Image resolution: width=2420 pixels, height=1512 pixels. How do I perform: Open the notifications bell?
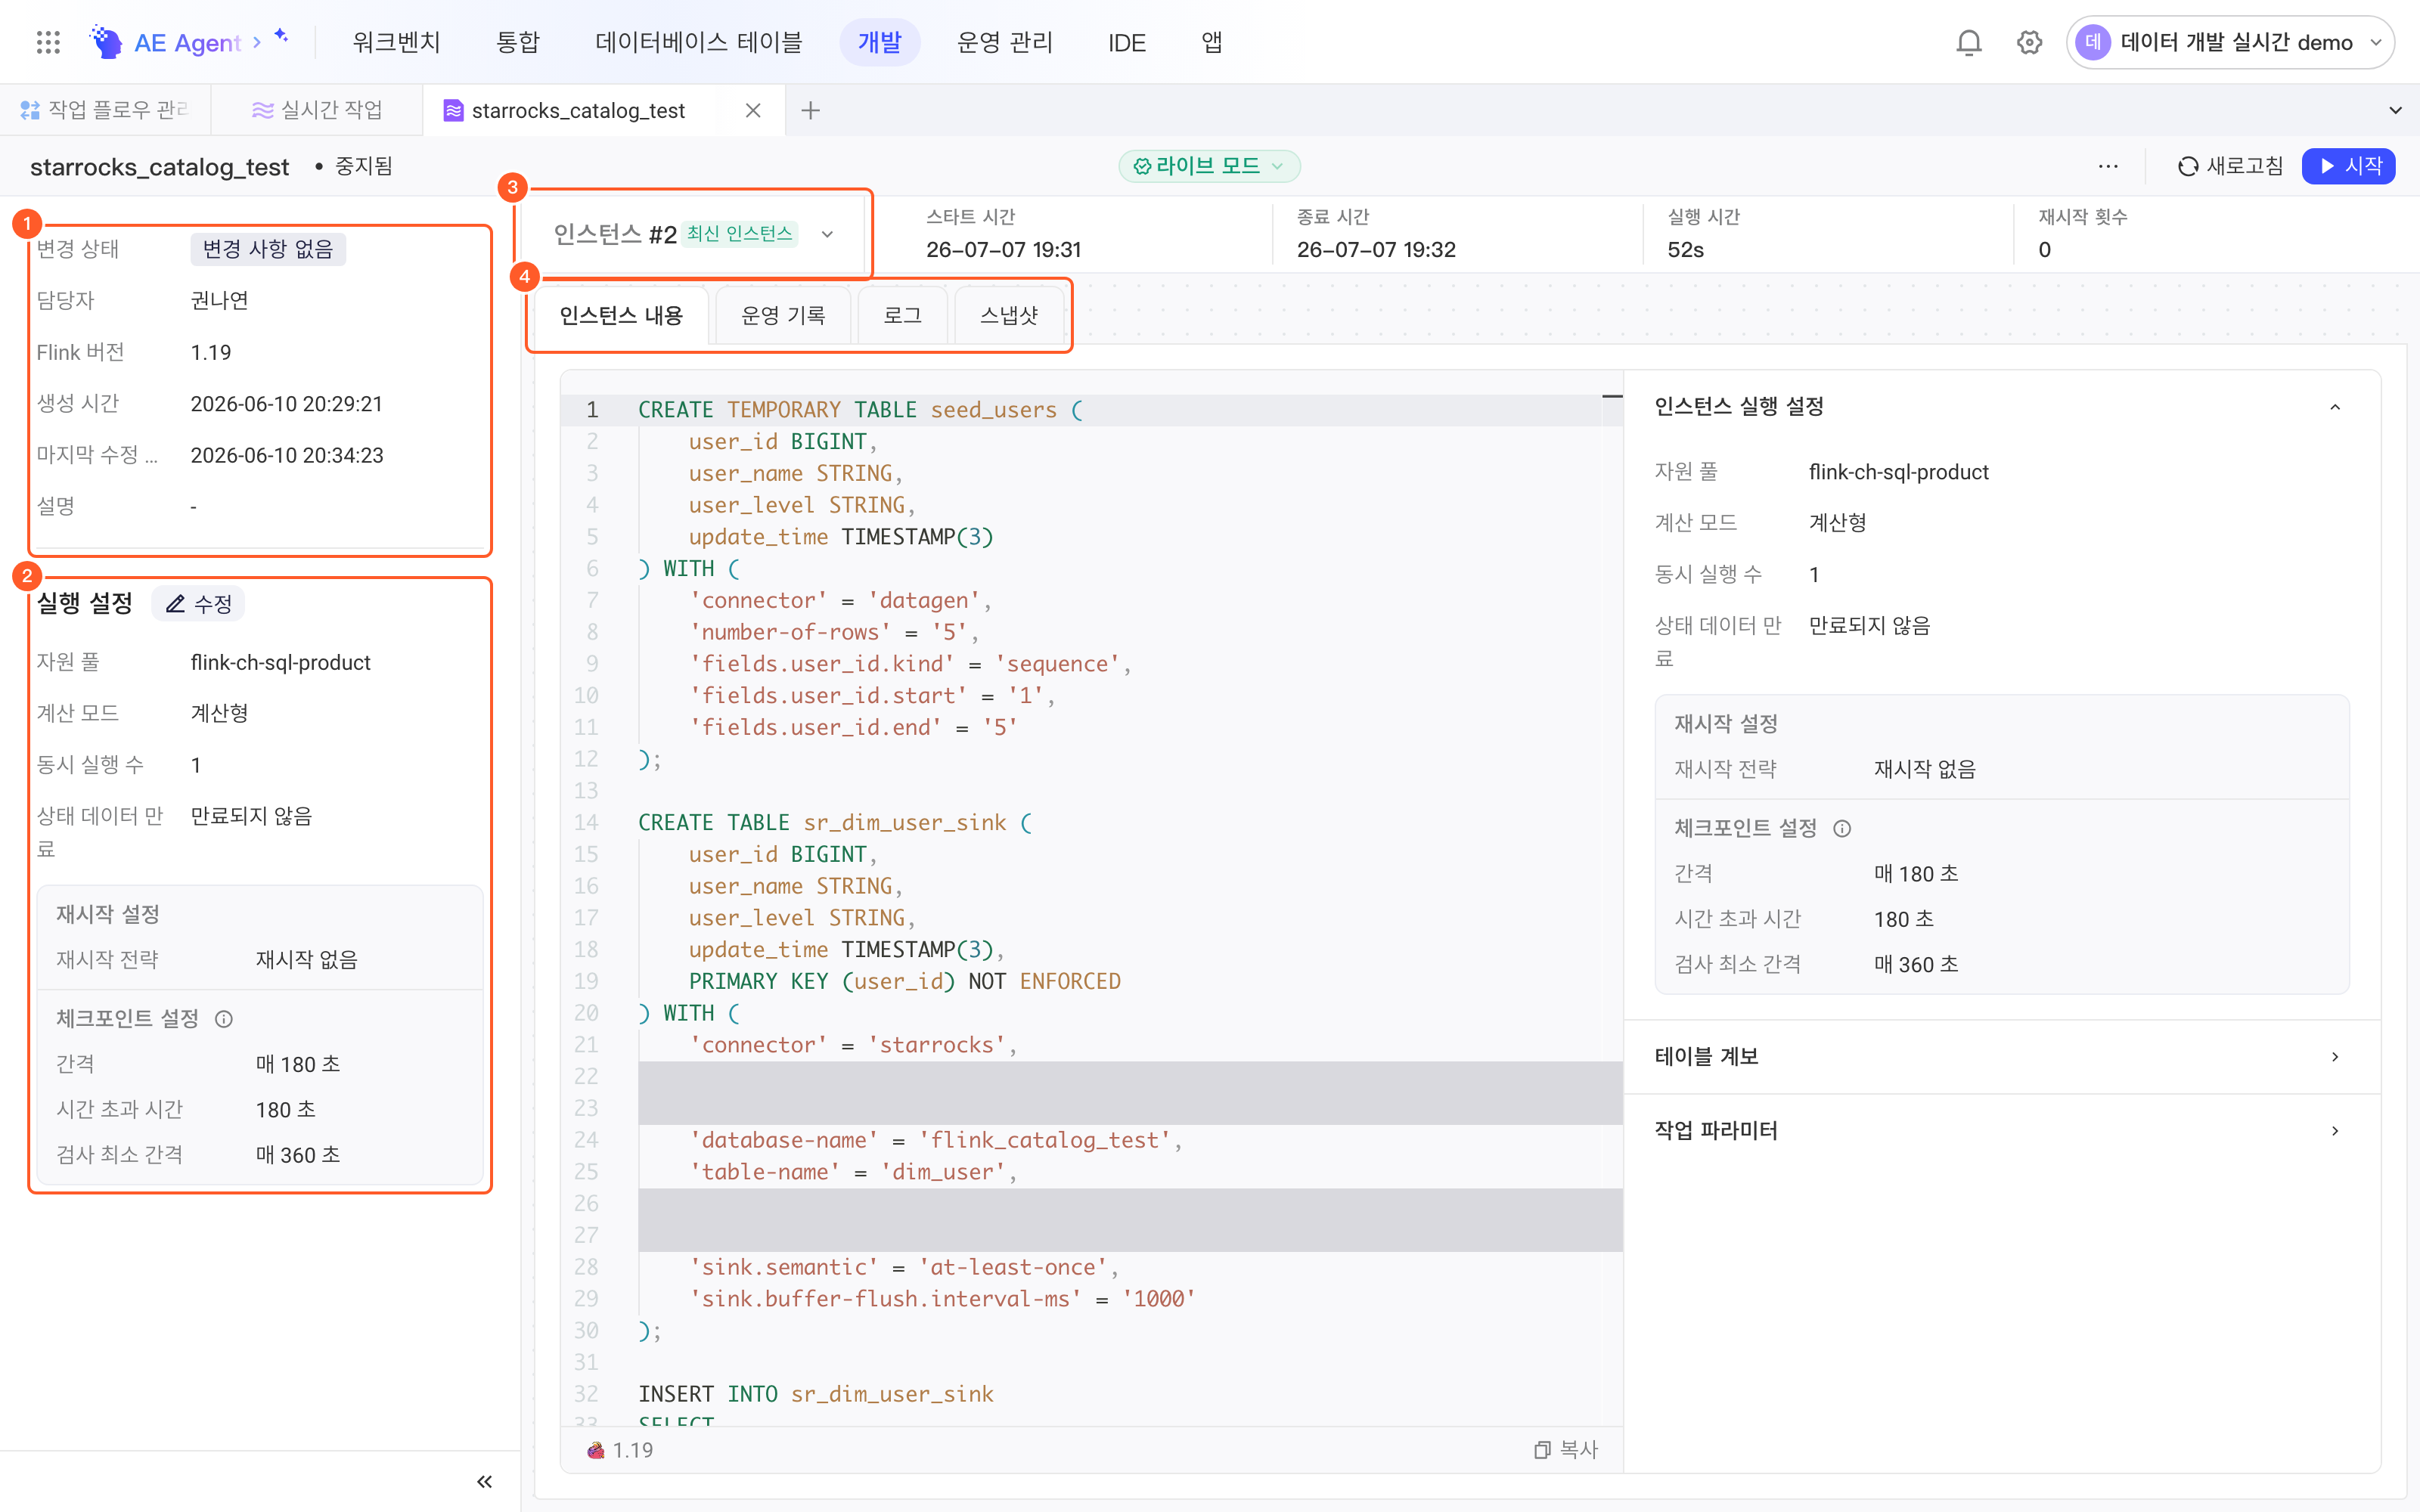click(1968, 42)
